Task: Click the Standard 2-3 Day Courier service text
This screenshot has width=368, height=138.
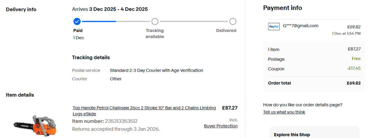Action: click(156, 70)
